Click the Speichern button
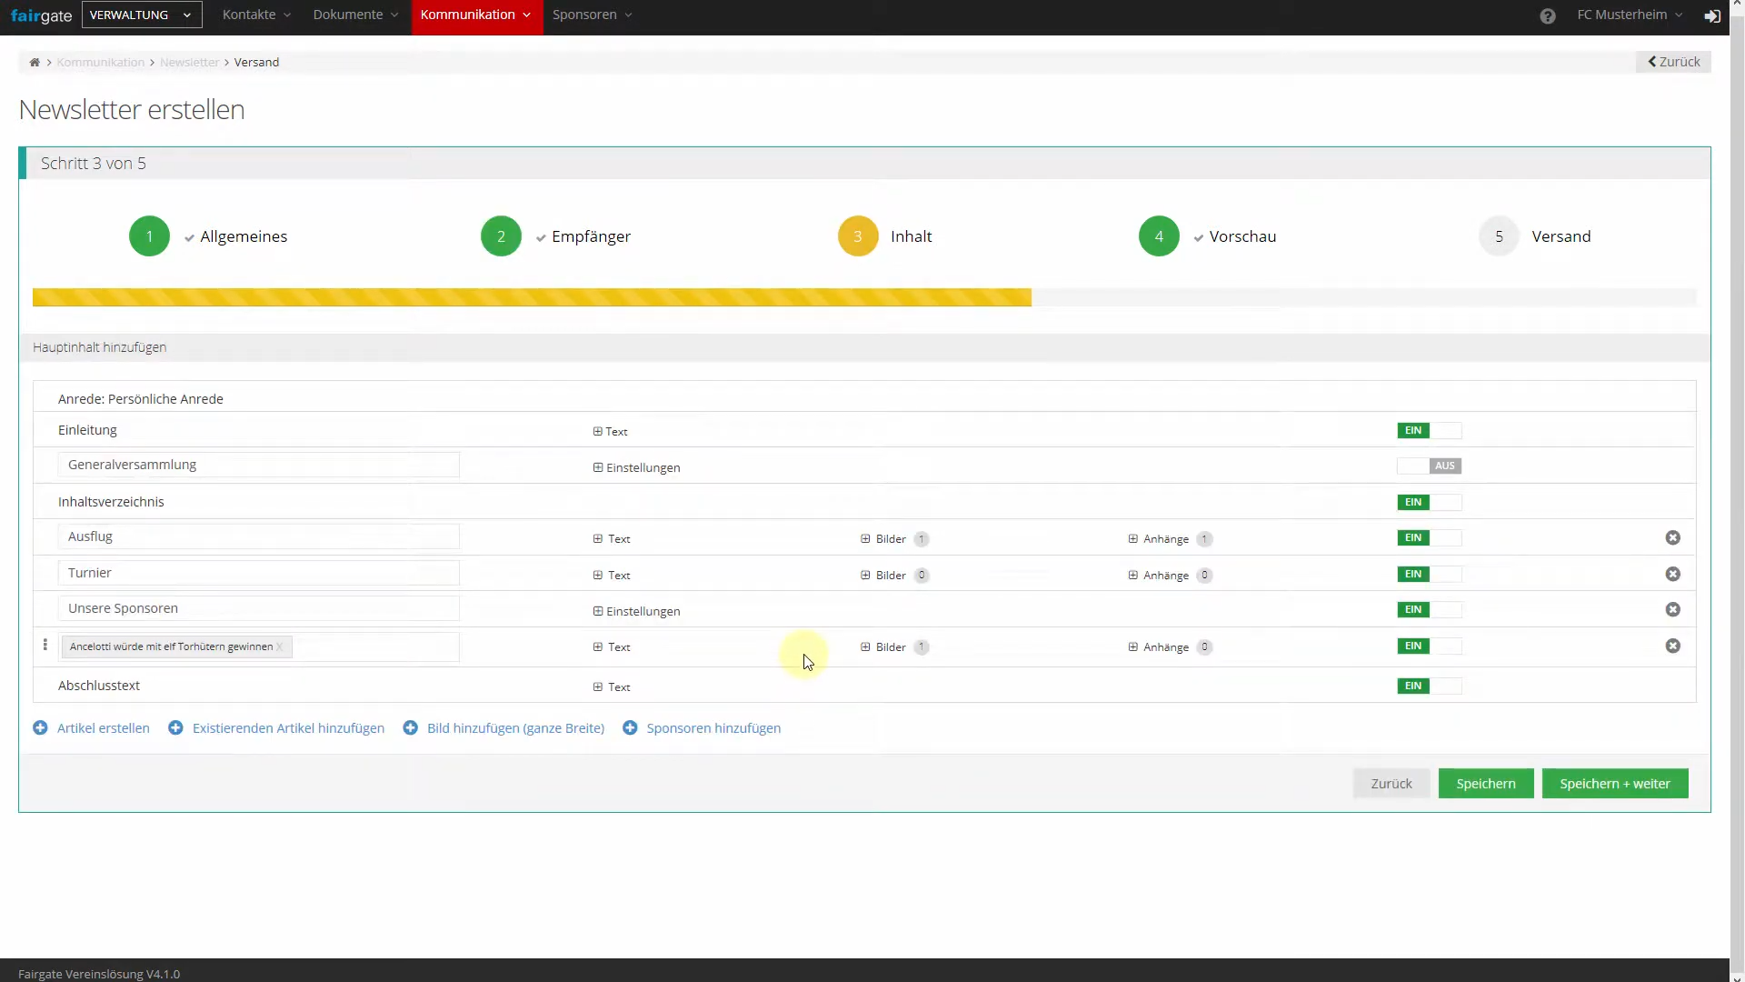This screenshot has width=1745, height=982. [1485, 784]
